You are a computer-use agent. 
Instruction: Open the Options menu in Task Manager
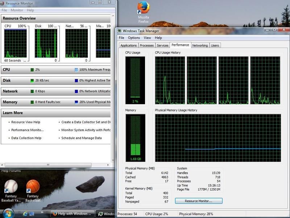coord(134,38)
